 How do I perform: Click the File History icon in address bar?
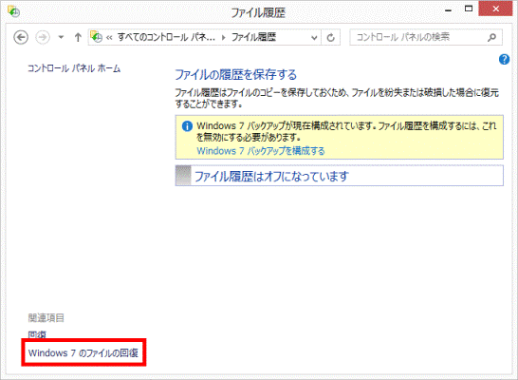(97, 37)
